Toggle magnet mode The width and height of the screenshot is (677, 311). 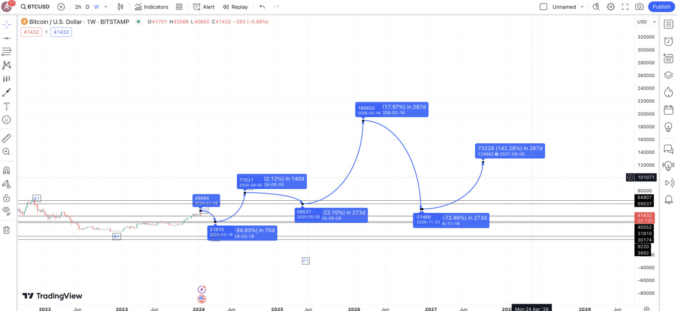(x=7, y=170)
